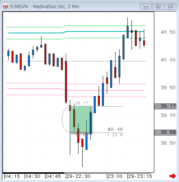Click the 29-22:30 time axis label
The image size is (179, 182).
point(78,176)
